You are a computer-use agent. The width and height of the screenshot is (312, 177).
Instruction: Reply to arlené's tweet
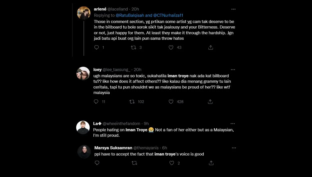click(x=97, y=47)
